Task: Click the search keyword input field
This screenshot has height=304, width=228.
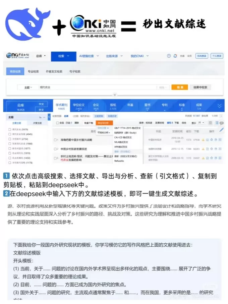Action: click(98, 87)
